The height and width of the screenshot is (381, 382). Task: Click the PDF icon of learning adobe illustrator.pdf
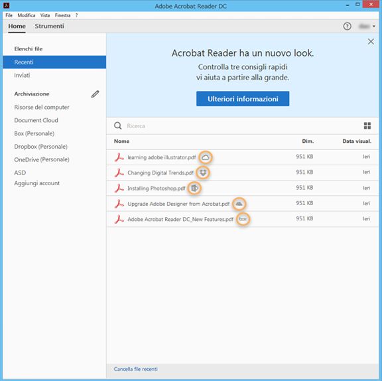119,157
